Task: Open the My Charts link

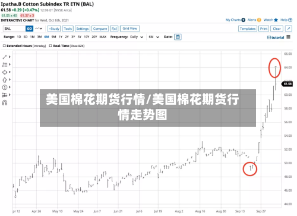Action: 233,20
